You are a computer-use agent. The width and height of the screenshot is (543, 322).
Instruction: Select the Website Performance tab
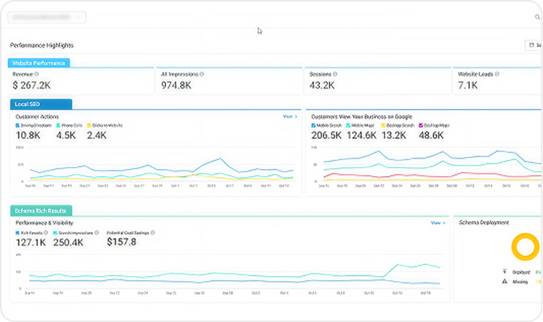[x=39, y=63]
